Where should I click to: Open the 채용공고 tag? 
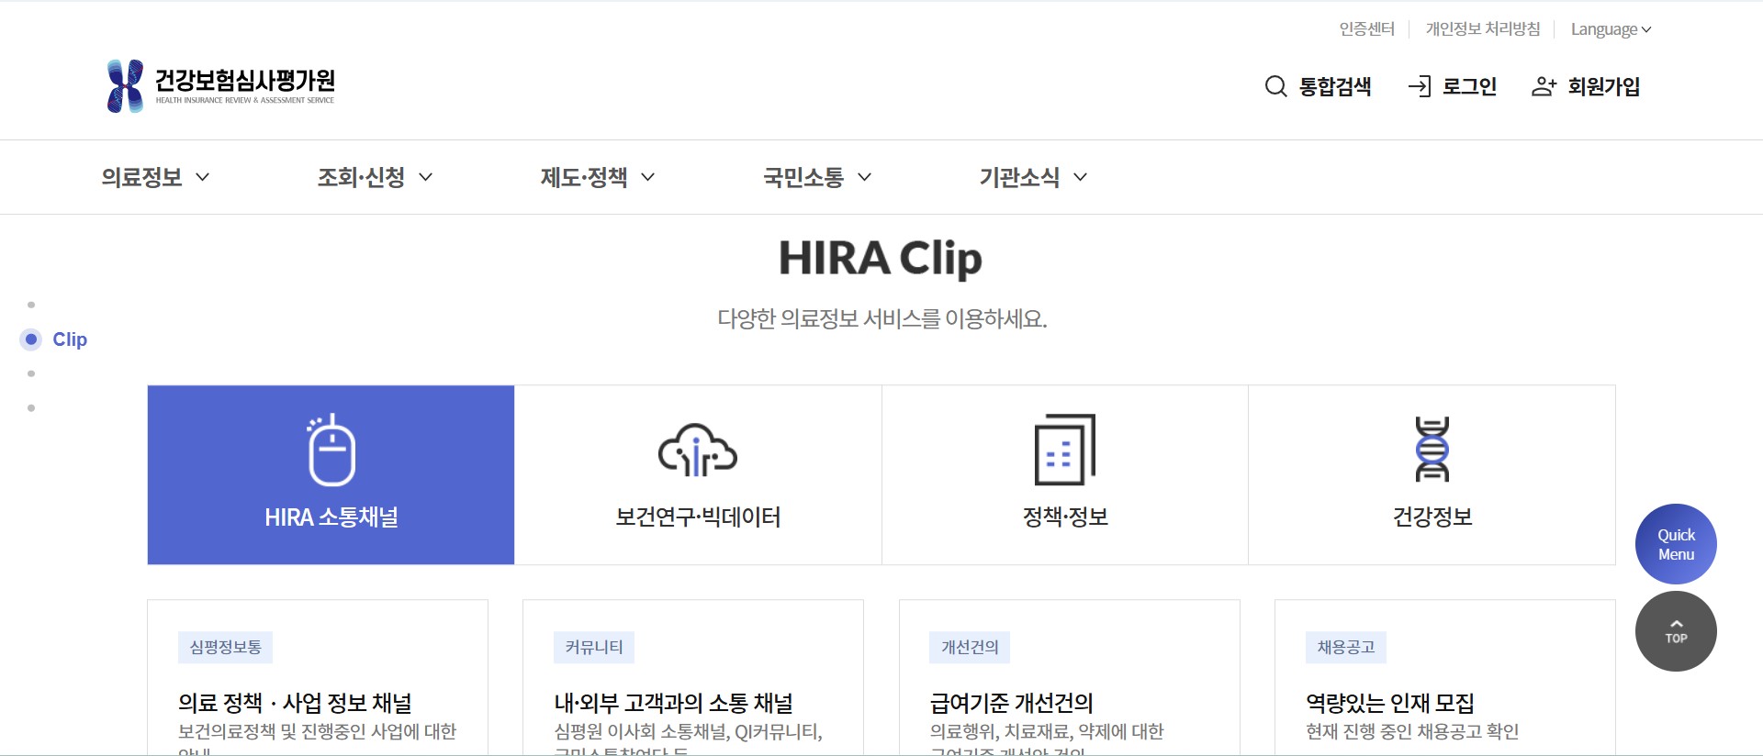[x=1346, y=648]
